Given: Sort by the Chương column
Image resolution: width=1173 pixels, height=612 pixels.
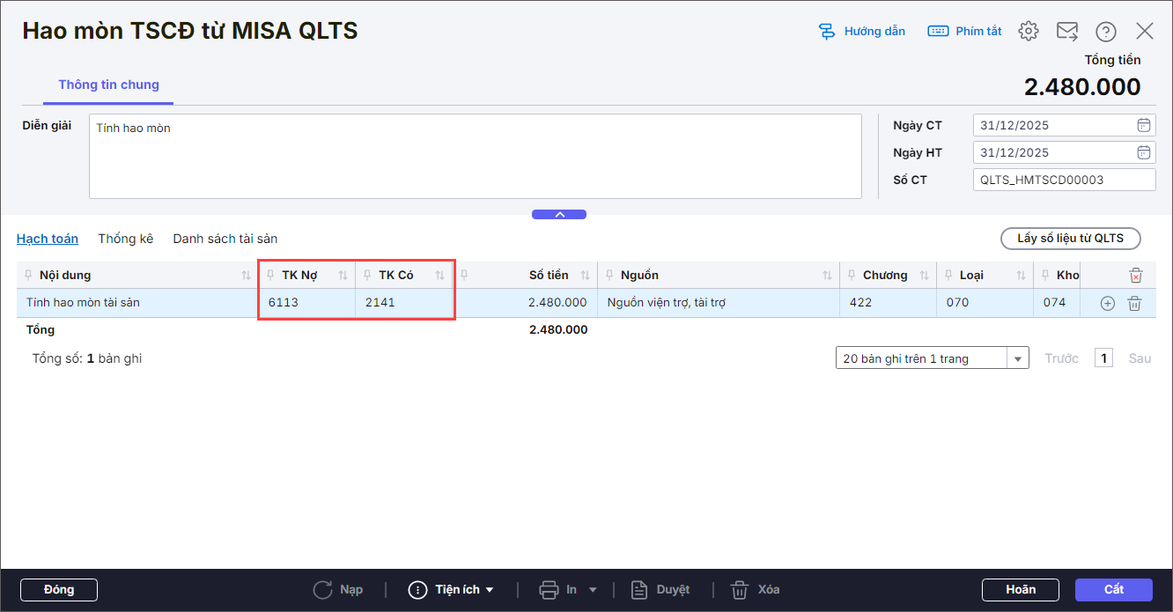Looking at the screenshot, I should pyautogui.click(x=925, y=276).
